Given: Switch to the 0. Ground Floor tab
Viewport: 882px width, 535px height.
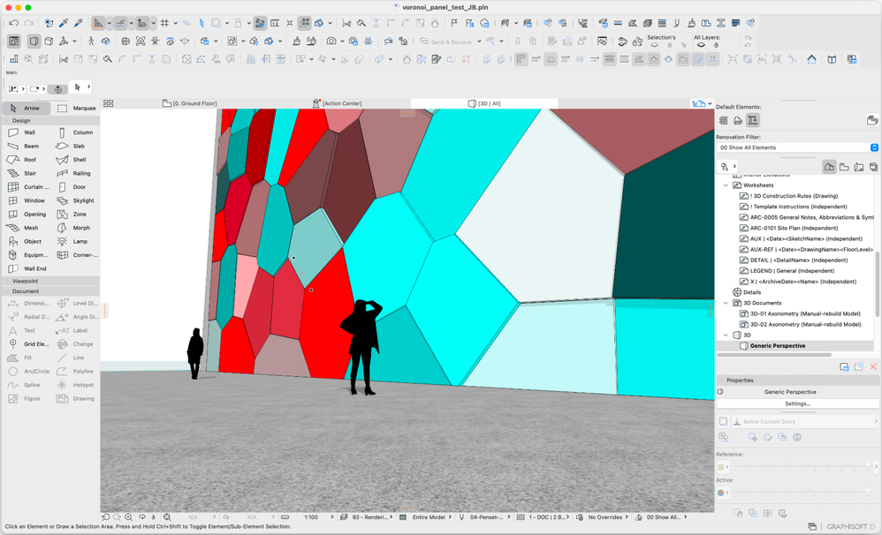Looking at the screenshot, I should click(189, 103).
